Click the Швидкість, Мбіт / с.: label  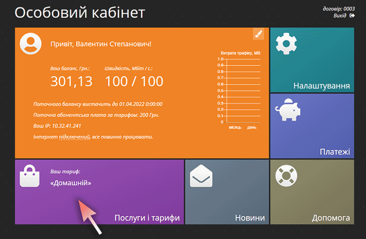click(x=129, y=69)
